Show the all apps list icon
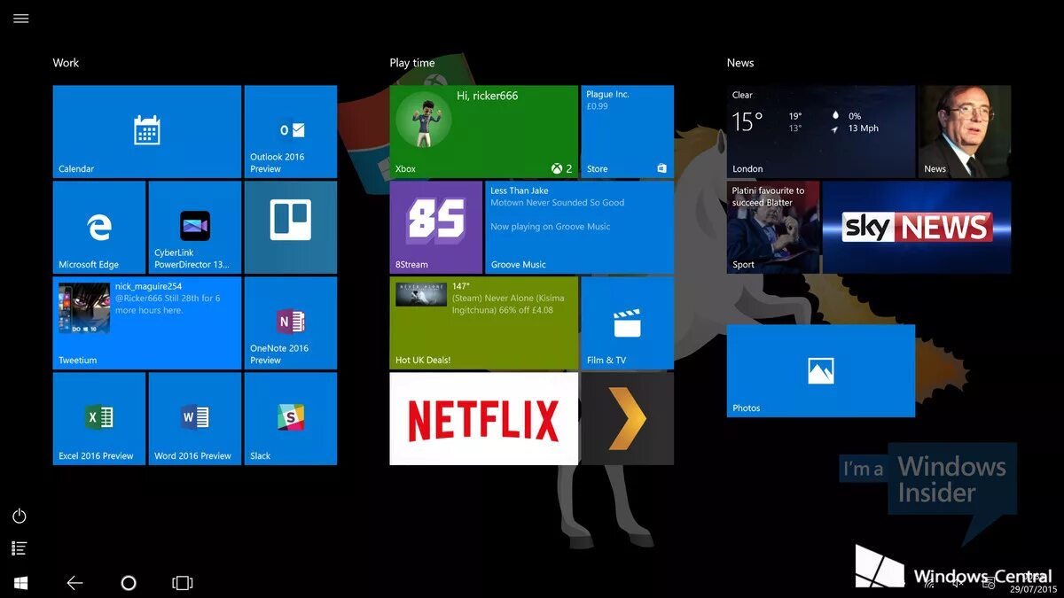 click(20, 548)
